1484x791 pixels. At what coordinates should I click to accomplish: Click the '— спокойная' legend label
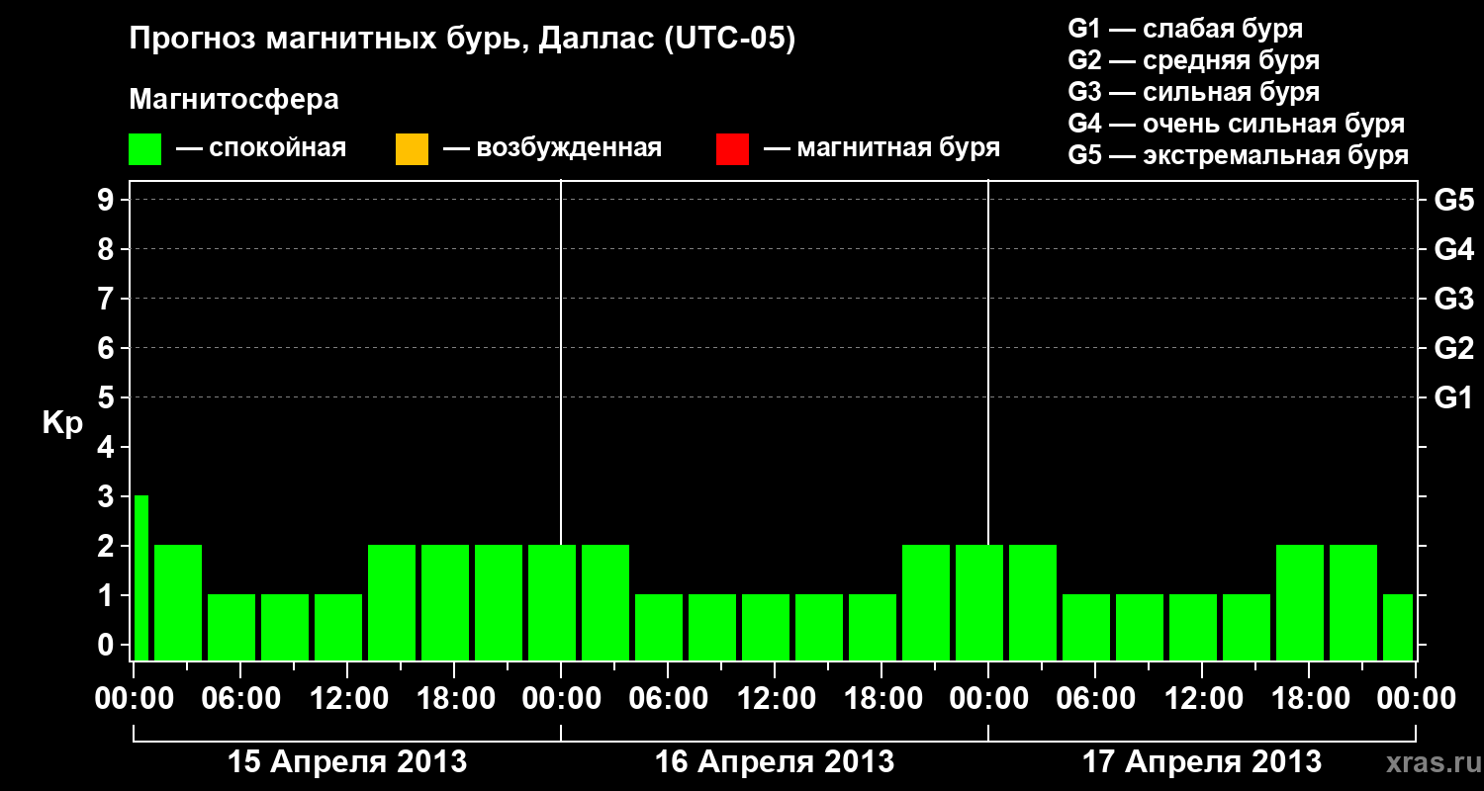[x=261, y=148]
